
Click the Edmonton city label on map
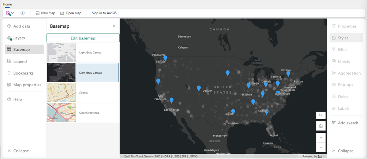coord(185,37)
